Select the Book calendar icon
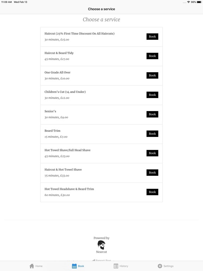Image resolution: width=203 pixels, height=271 pixels. pos(74,266)
